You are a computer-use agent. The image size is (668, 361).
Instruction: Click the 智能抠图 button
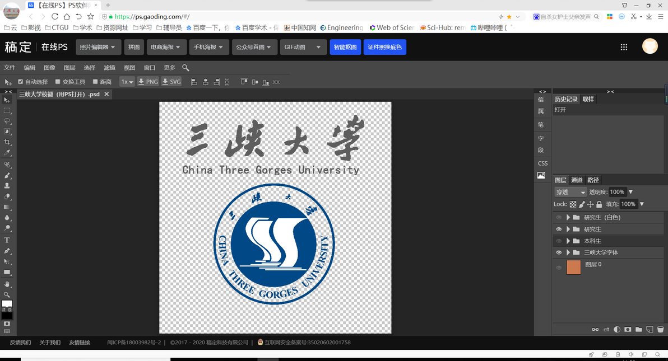click(345, 47)
